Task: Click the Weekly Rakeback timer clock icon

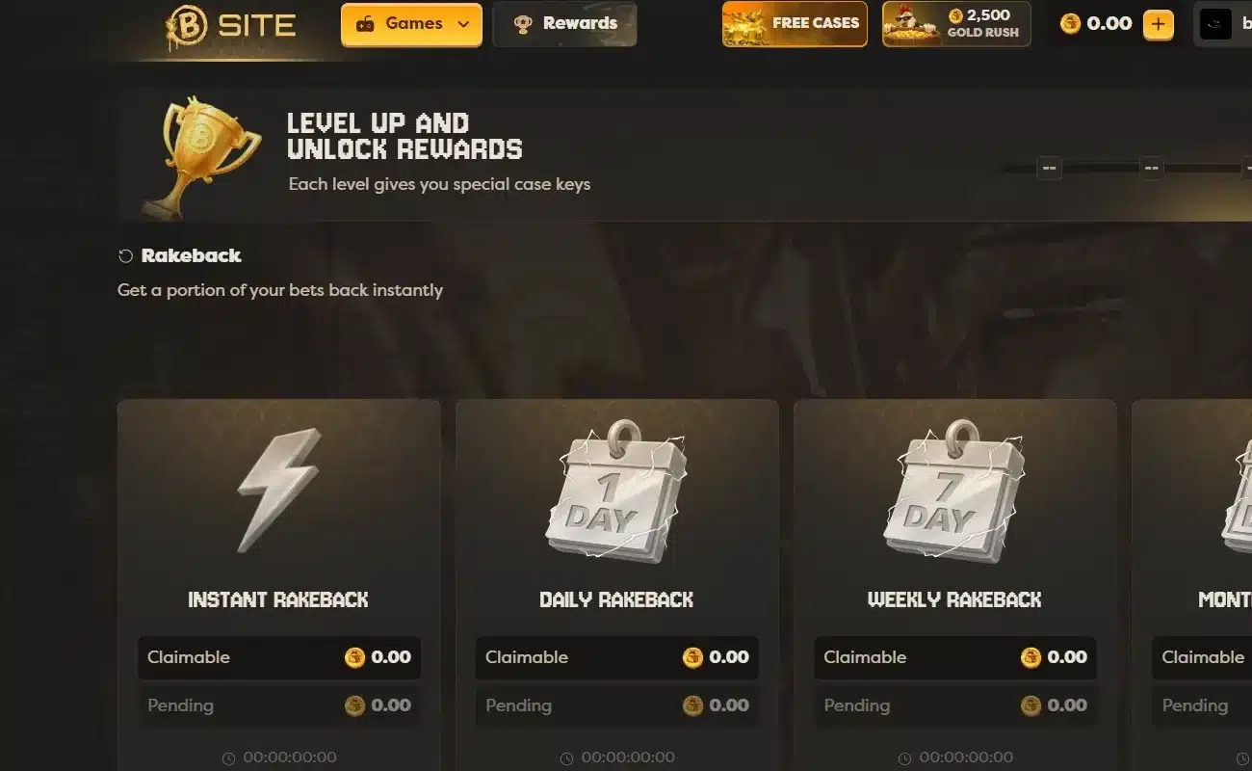Action: [x=904, y=758]
